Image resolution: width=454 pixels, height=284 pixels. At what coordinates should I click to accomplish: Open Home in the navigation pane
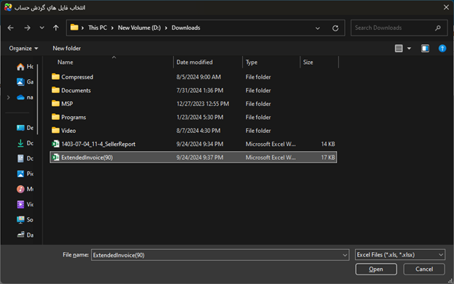click(x=25, y=67)
